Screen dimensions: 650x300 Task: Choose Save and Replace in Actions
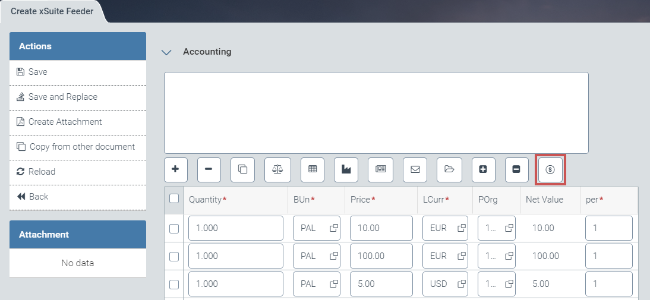click(62, 97)
